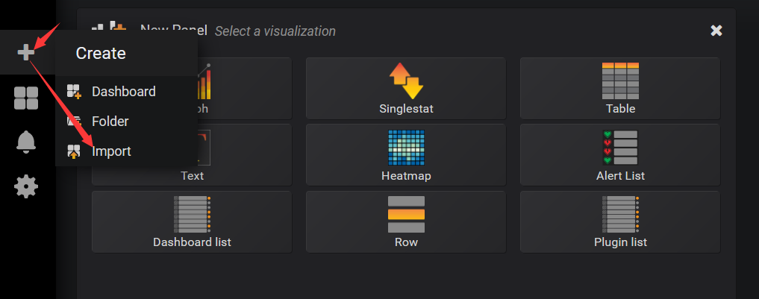Focus the Select a visualization search field
The image size is (759, 299).
coord(275,31)
